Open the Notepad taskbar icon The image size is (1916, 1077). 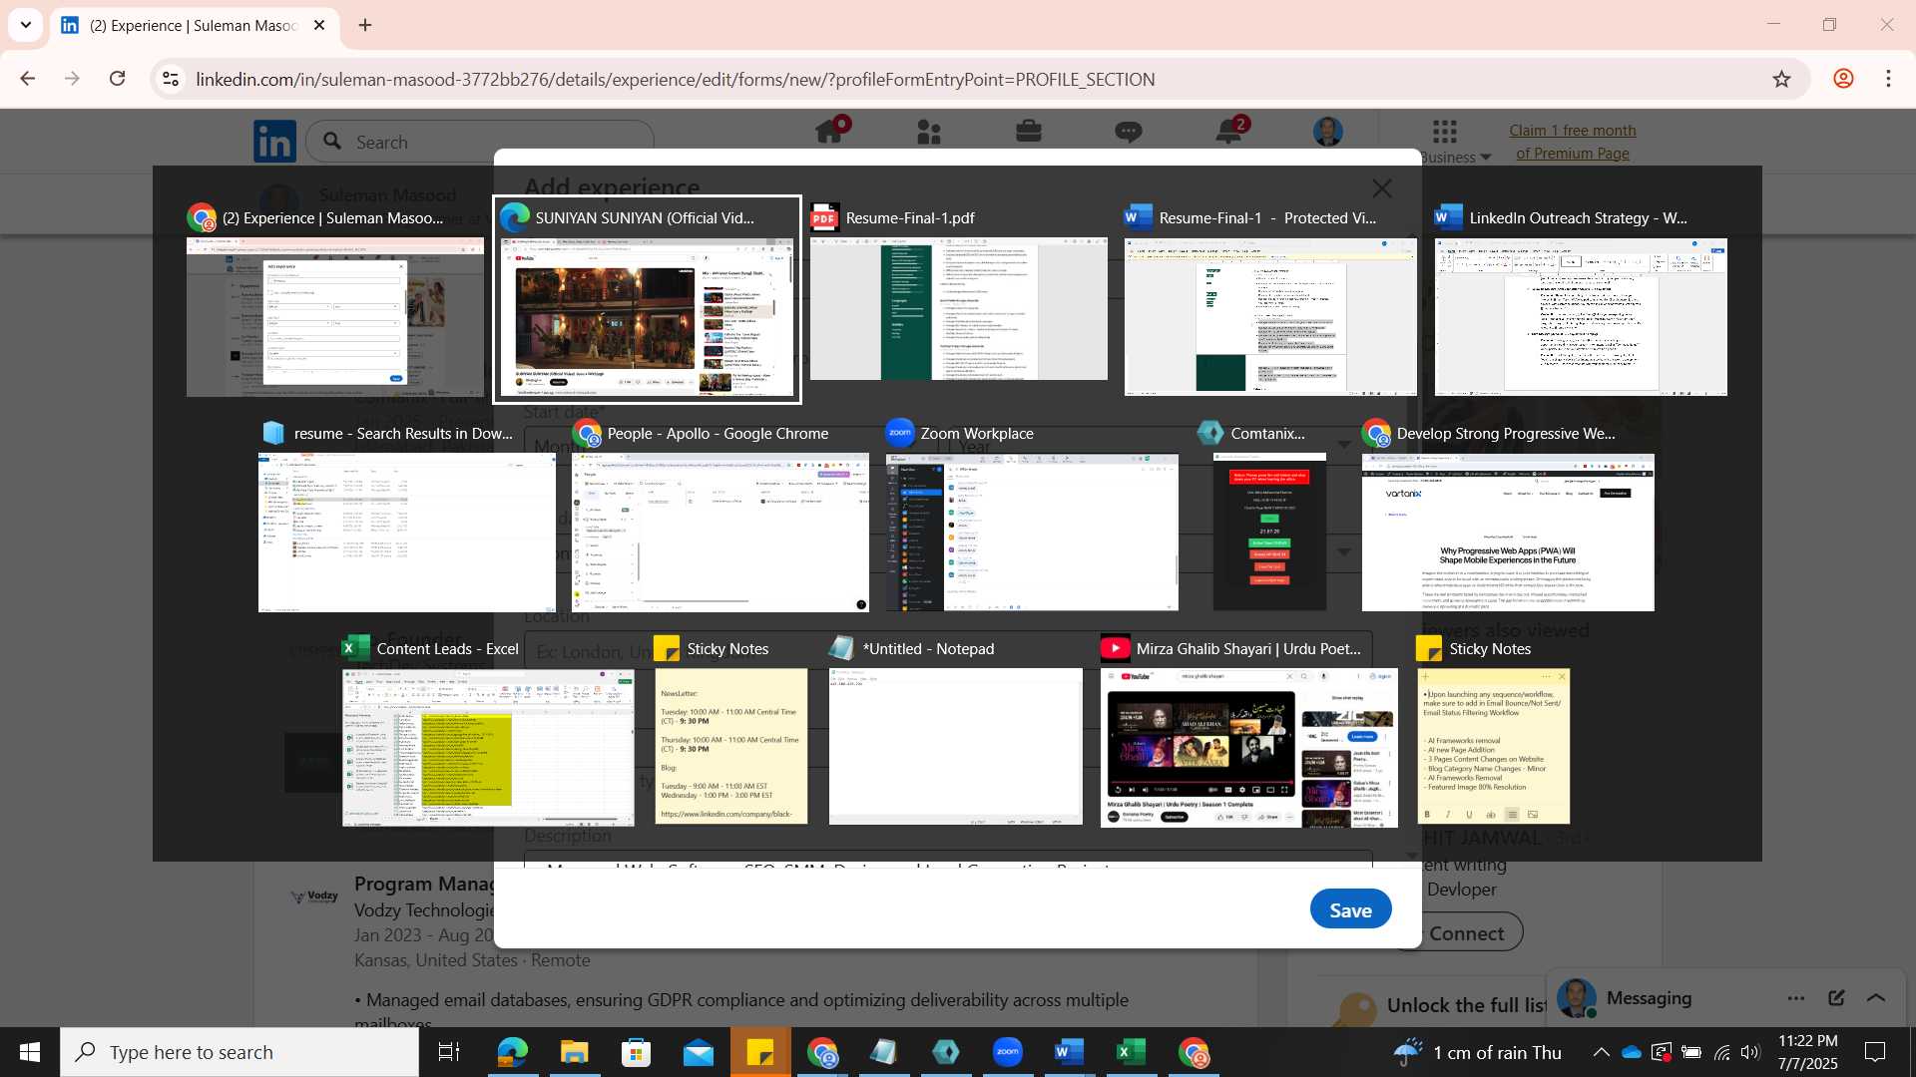(883, 1052)
